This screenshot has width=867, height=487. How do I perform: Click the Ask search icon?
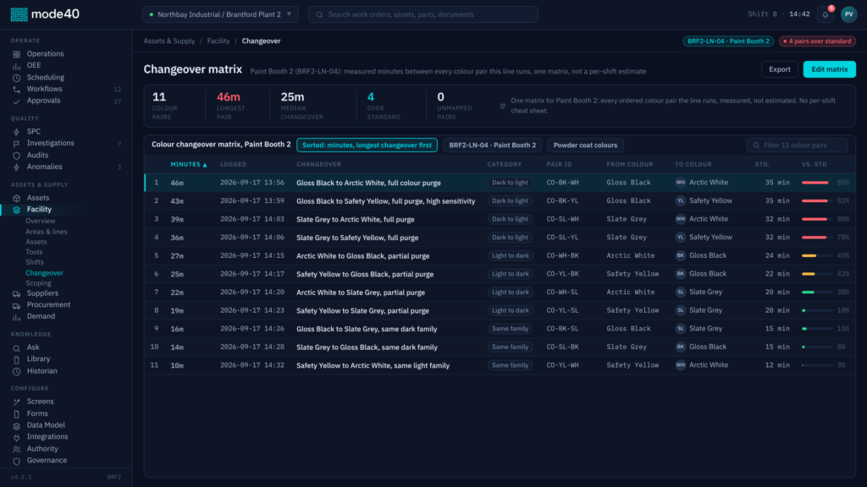pyautogui.click(x=17, y=347)
